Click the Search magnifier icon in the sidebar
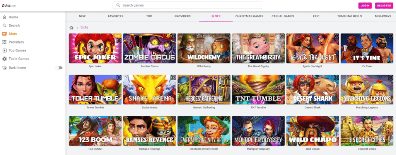Image resolution: width=396 pixels, height=155 pixels. click(4, 25)
